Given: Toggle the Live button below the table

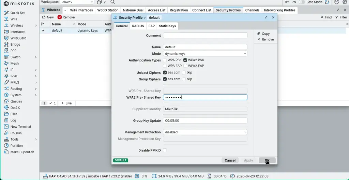Looking at the screenshot, I should (66, 103).
